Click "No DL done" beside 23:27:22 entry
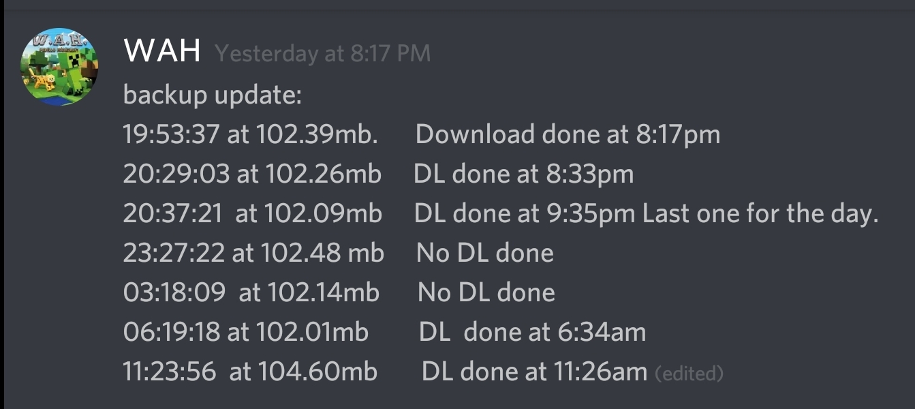915x409 pixels. [x=484, y=253]
